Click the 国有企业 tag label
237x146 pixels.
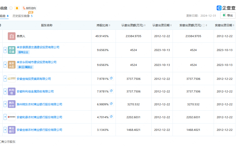(23, 52)
